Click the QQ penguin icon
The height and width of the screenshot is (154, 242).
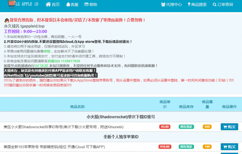pyautogui.click(x=6, y=21)
